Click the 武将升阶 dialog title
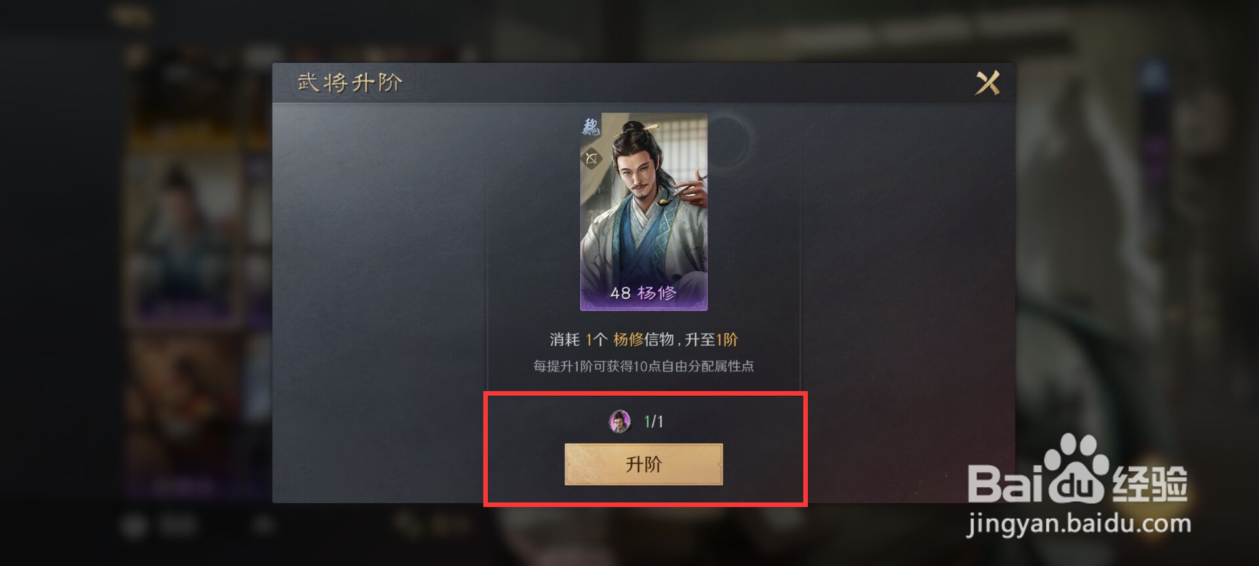 (x=350, y=83)
